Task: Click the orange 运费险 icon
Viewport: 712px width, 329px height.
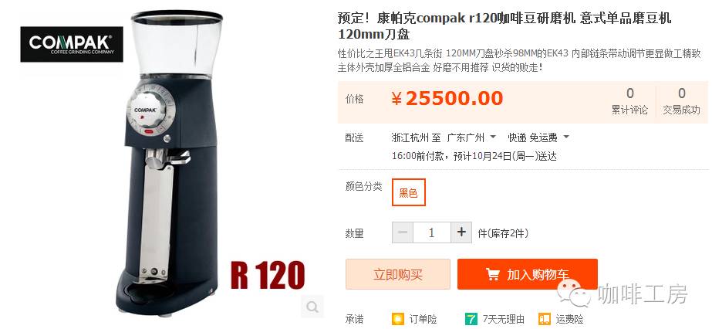Action: tap(544, 318)
